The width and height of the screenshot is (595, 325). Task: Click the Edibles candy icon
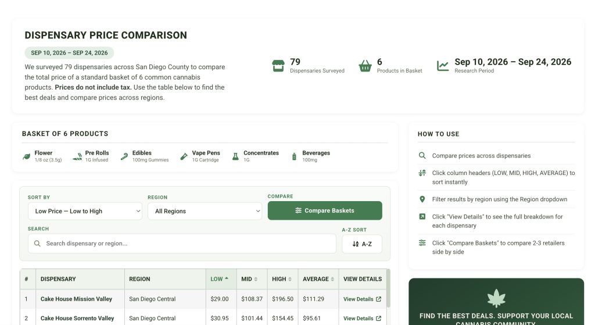coord(124,156)
